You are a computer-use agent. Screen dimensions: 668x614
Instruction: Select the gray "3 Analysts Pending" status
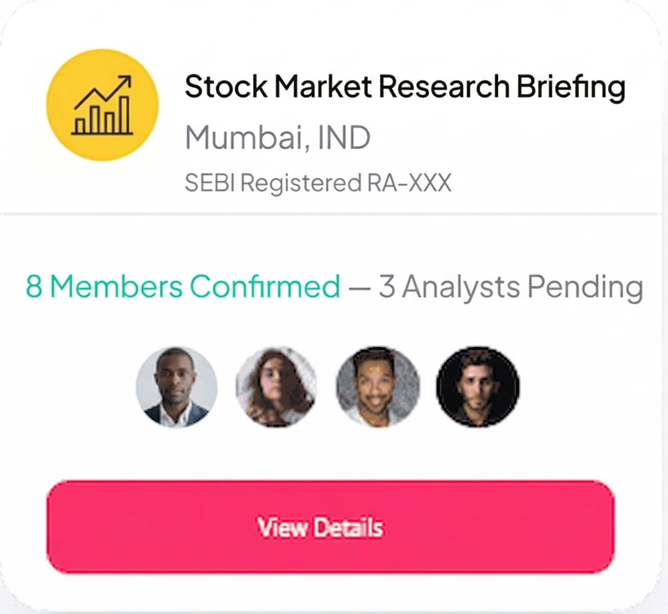(511, 286)
